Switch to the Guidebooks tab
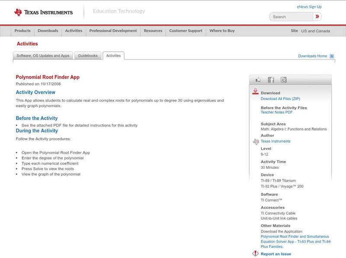This screenshot has height=258, width=346. click(88, 56)
